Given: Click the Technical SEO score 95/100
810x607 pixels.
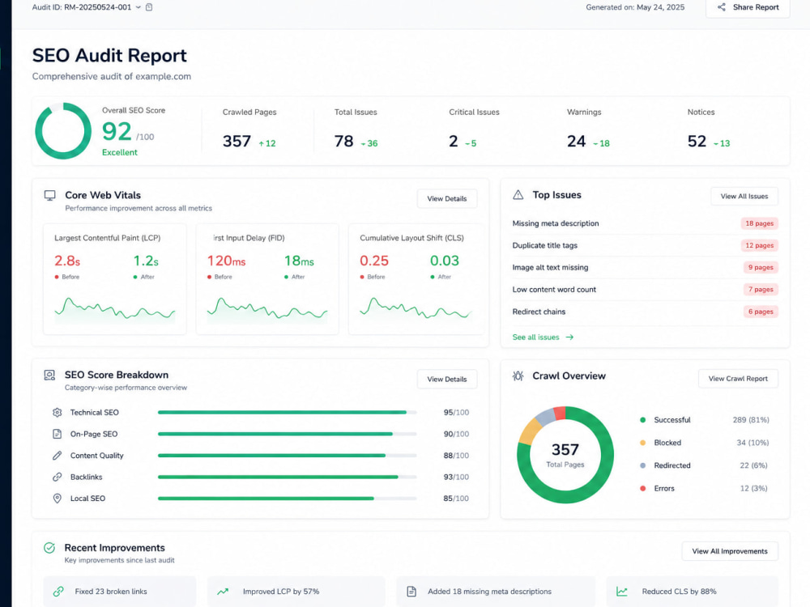Looking at the screenshot, I should click(x=456, y=413).
